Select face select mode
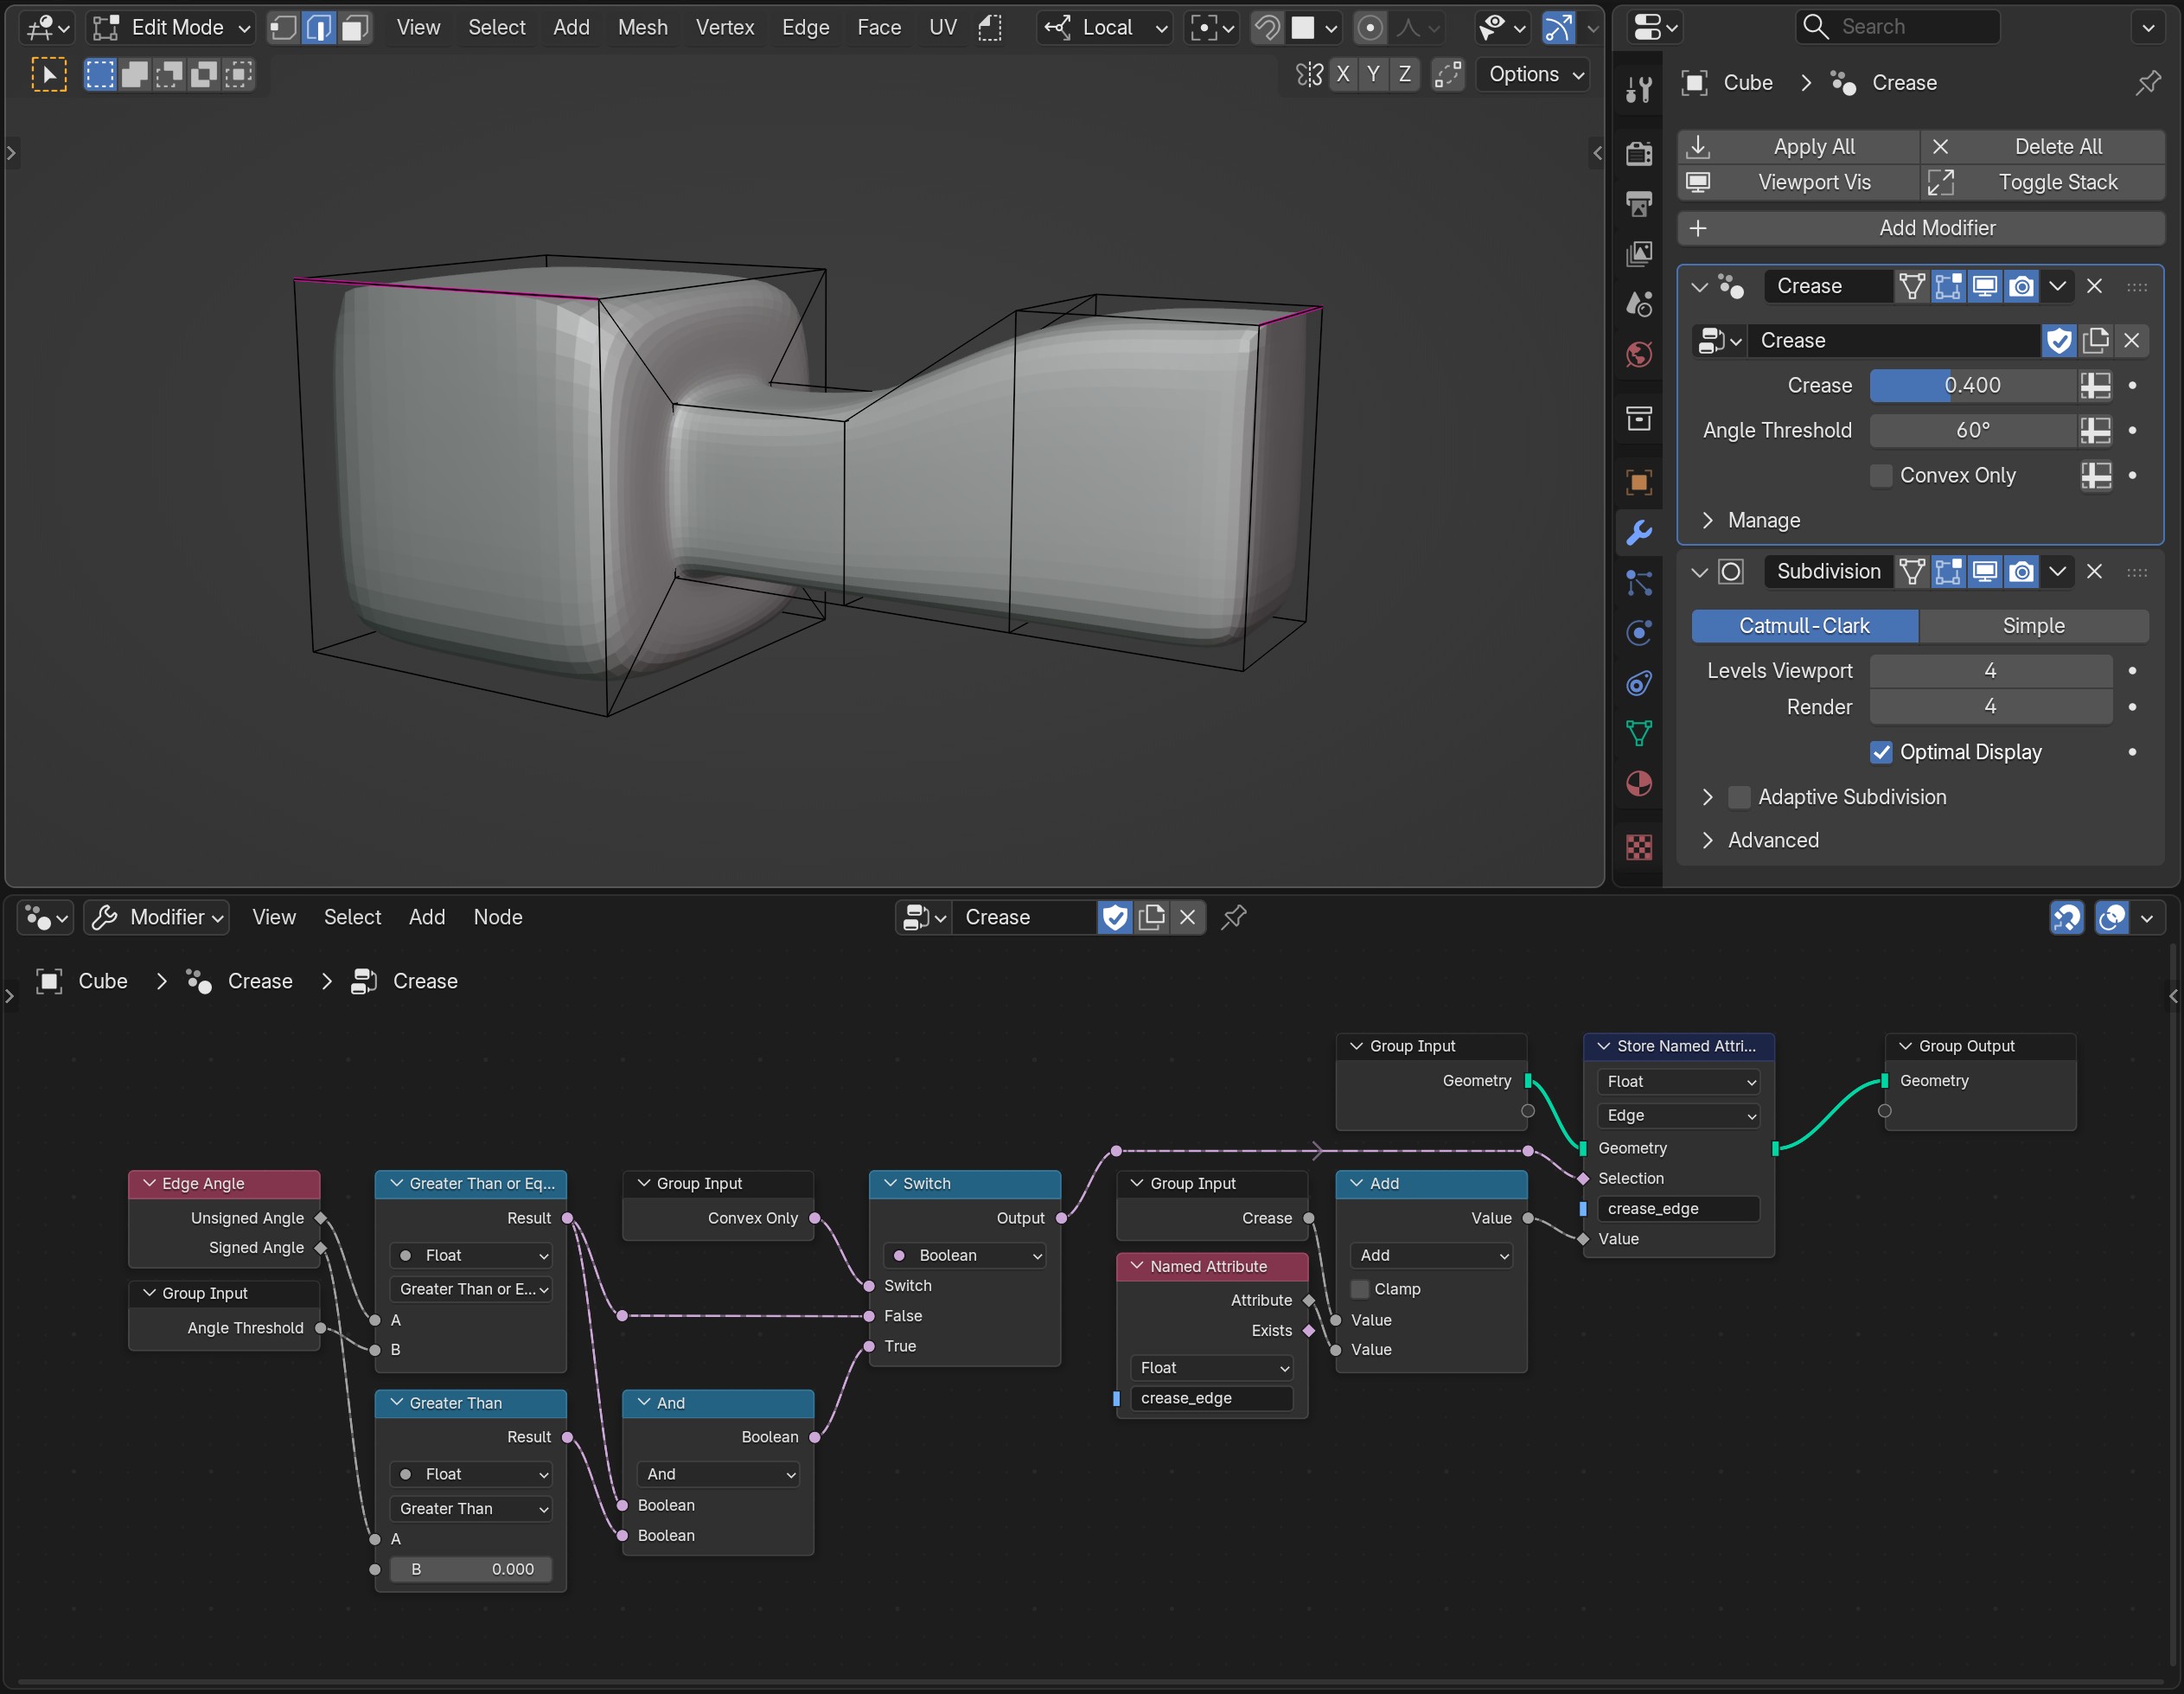 click(355, 27)
